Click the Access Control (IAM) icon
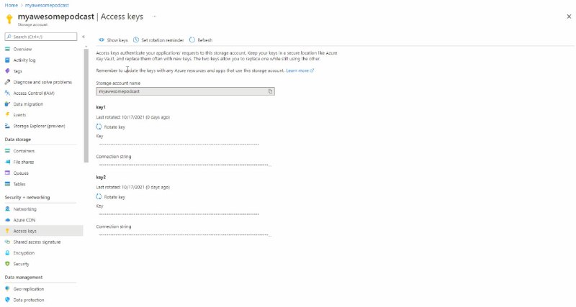This screenshot has height=307, width=576. click(x=7, y=93)
